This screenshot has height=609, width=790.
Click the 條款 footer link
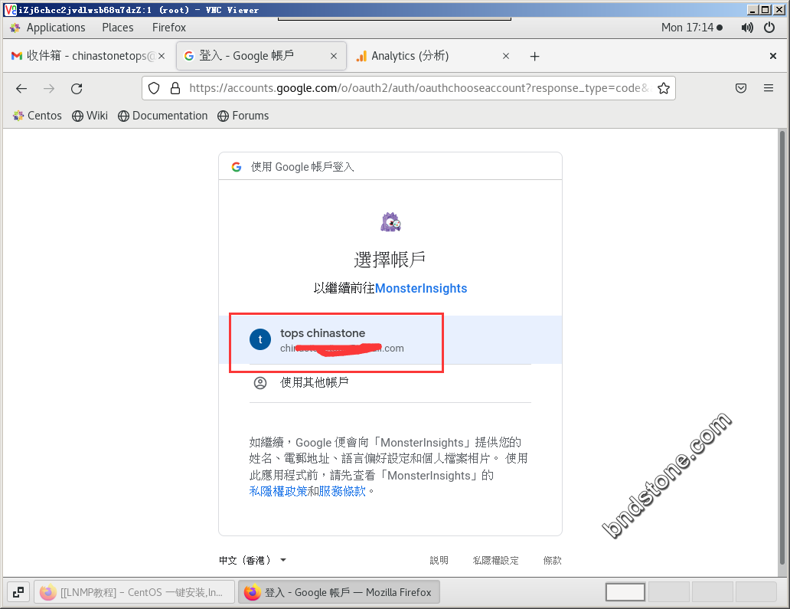click(x=552, y=560)
